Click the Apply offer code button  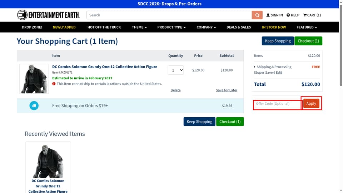point(311,104)
